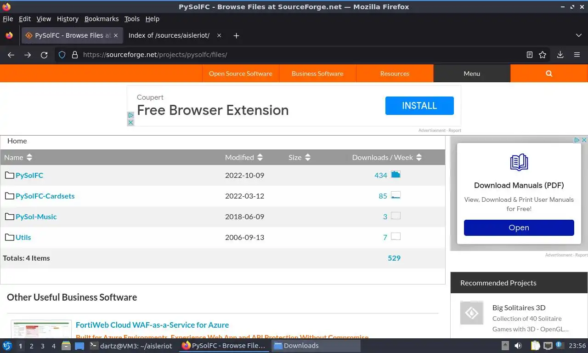Open a new tab with plus button

coord(236,35)
